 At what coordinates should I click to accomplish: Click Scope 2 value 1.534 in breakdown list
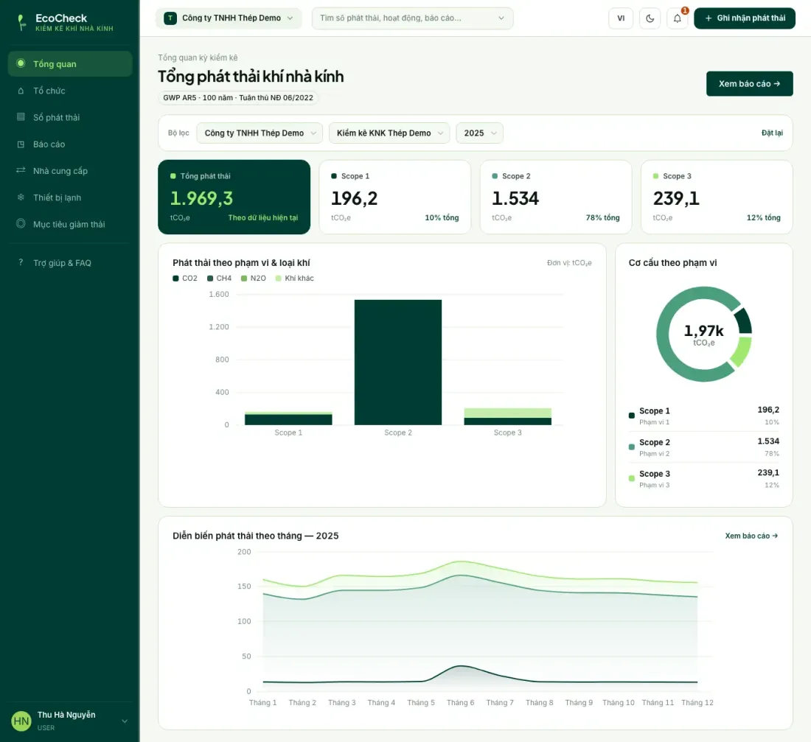(x=768, y=441)
